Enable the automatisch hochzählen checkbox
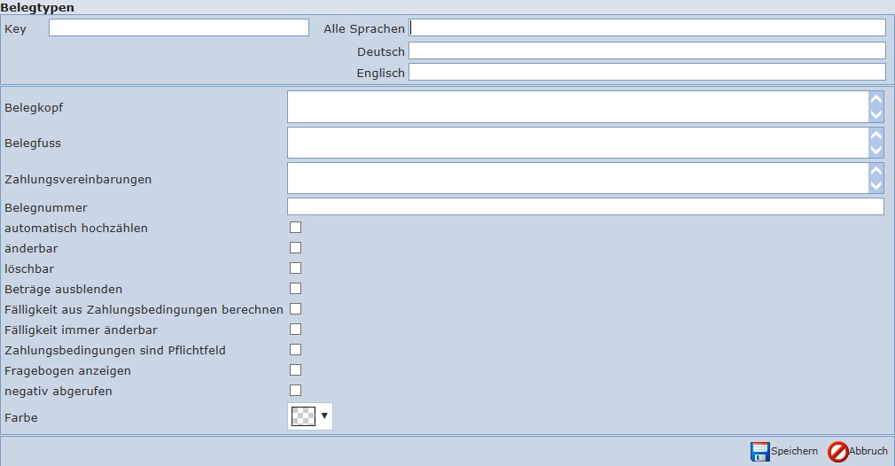 click(x=296, y=228)
